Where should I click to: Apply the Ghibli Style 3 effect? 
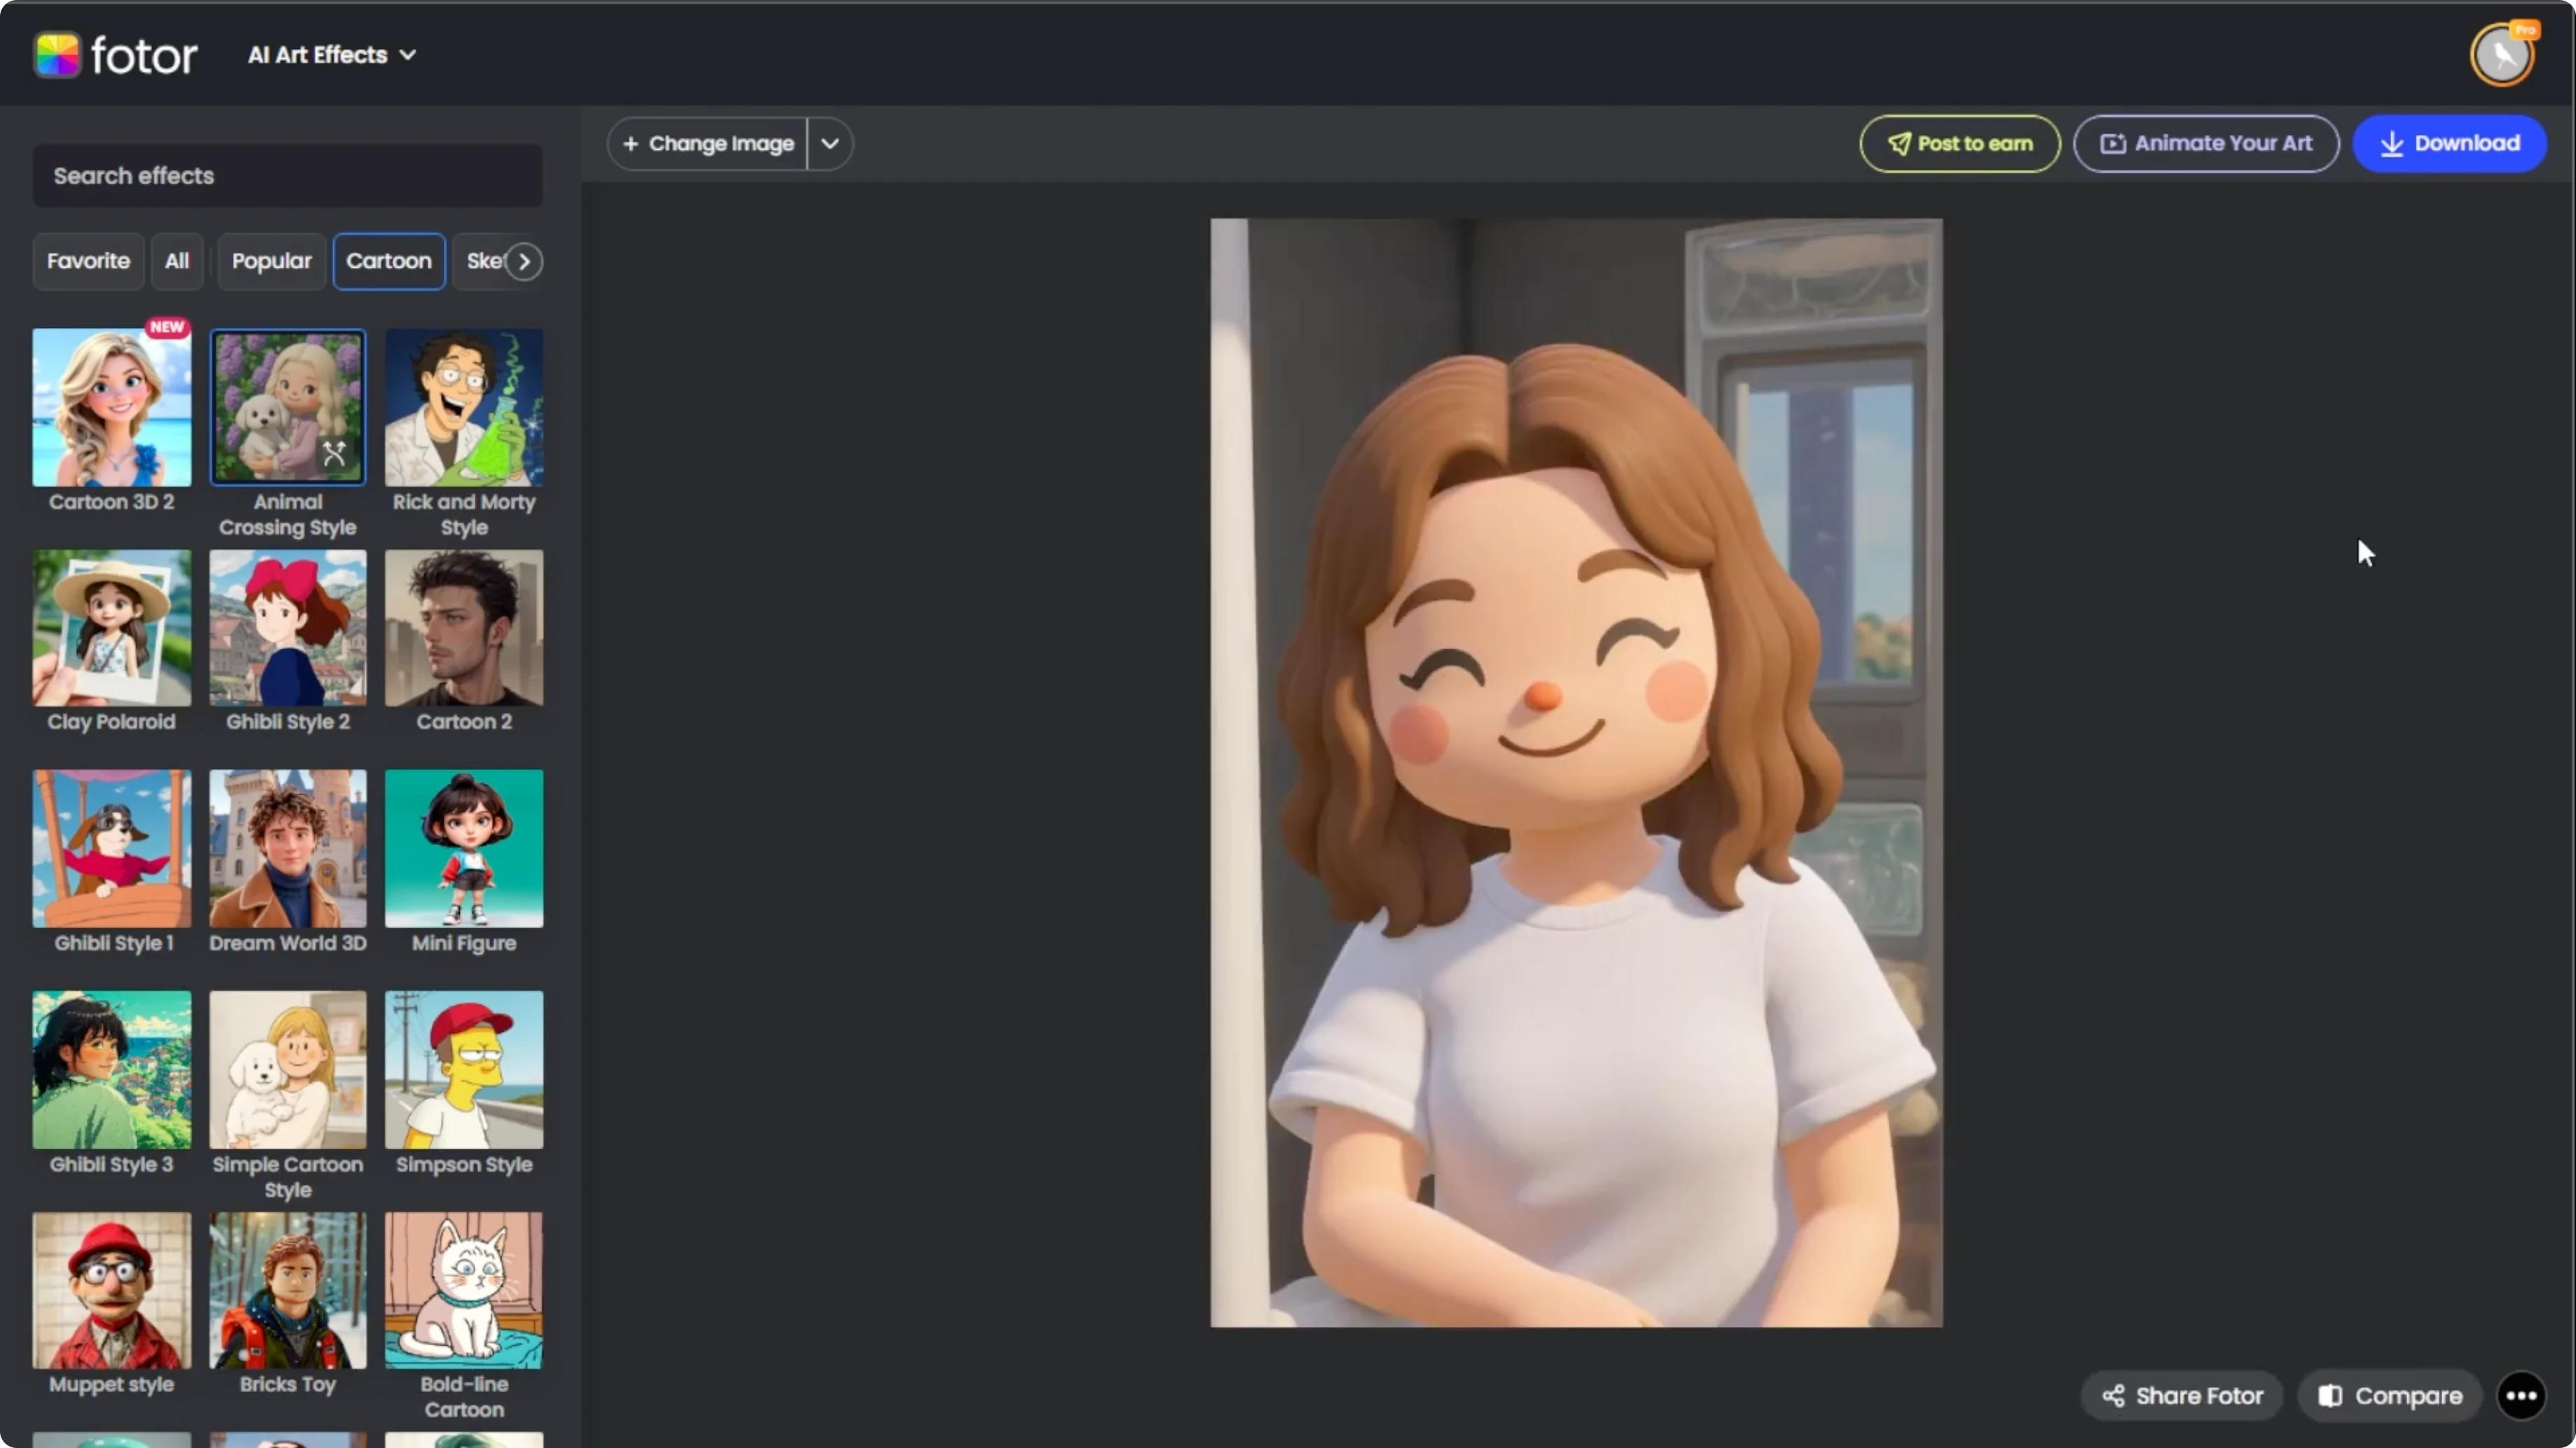tap(112, 1070)
